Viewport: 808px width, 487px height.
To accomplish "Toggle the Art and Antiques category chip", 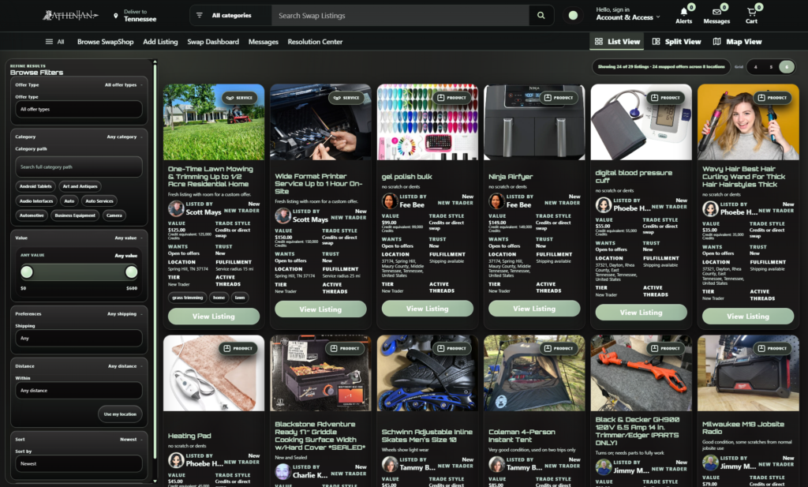I will click(x=80, y=186).
